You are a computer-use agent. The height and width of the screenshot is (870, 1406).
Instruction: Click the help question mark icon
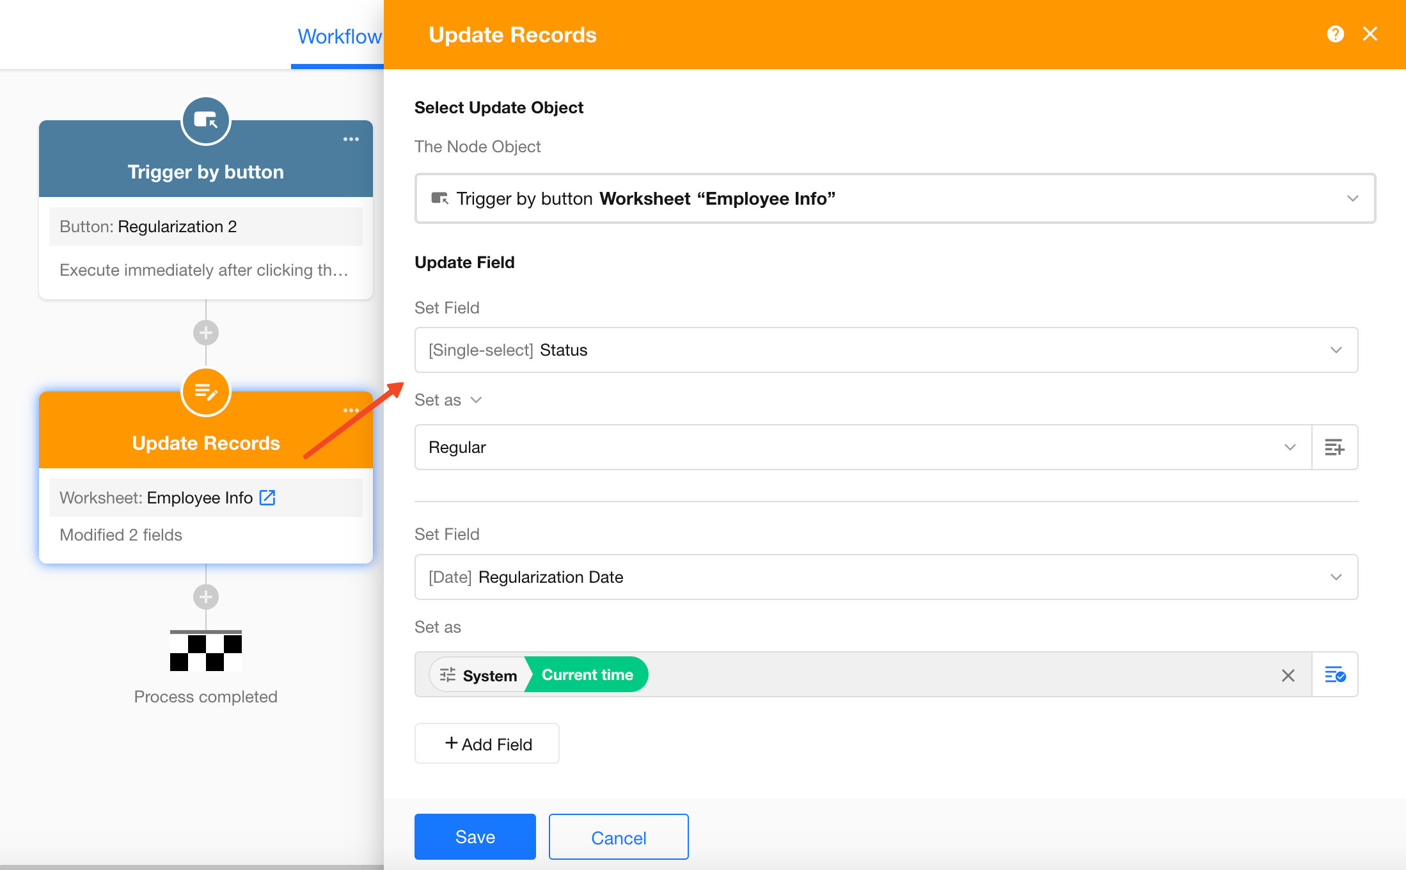pos(1335,34)
